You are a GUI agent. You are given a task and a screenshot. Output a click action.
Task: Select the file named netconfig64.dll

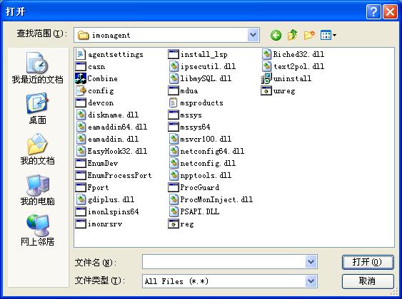coord(206,151)
